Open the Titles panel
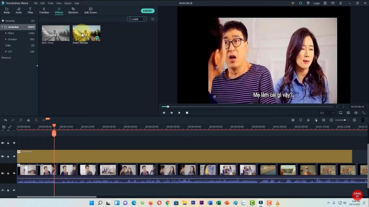This screenshot has height=207, width=369. point(30,11)
